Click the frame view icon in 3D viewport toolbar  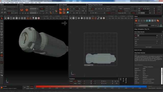point(5,18)
